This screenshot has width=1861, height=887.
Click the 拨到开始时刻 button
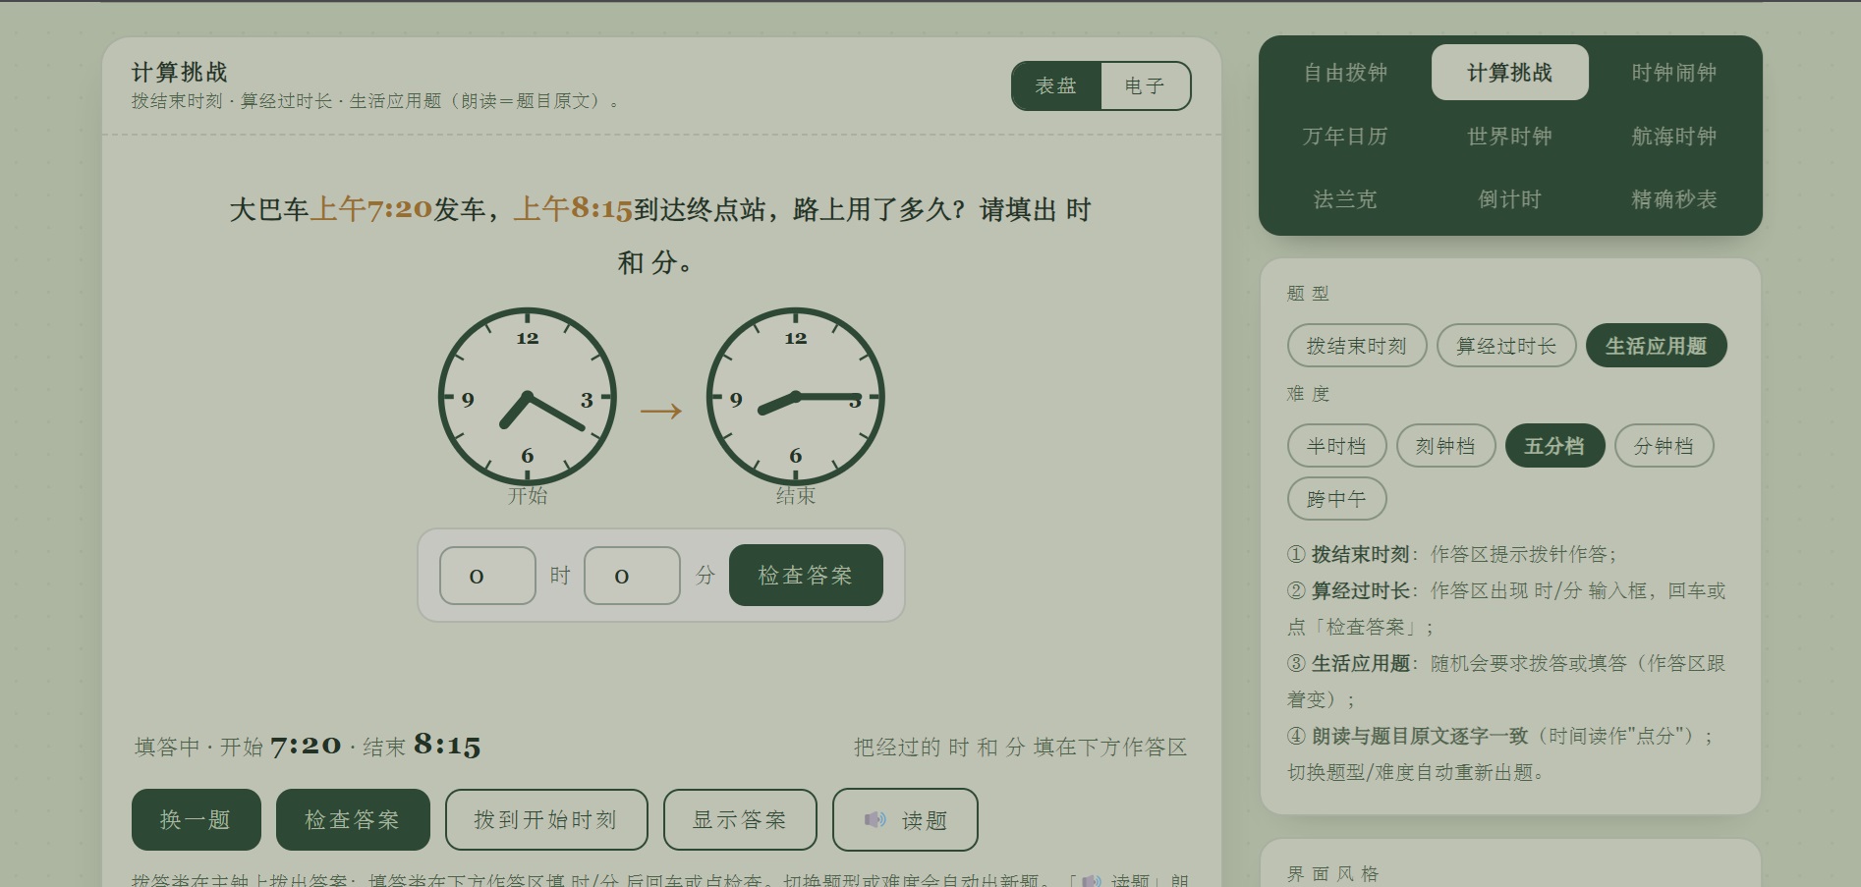tap(546, 819)
